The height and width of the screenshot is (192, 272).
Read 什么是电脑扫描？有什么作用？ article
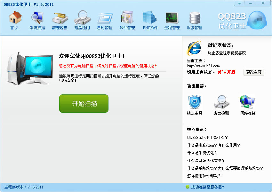click(x=213, y=145)
